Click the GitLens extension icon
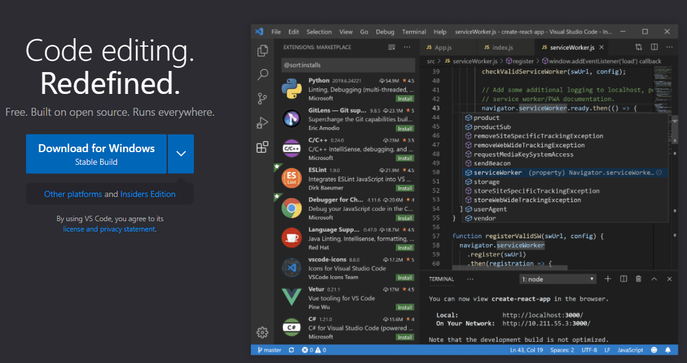Image resolution: width=687 pixels, height=363 pixels. click(x=292, y=118)
